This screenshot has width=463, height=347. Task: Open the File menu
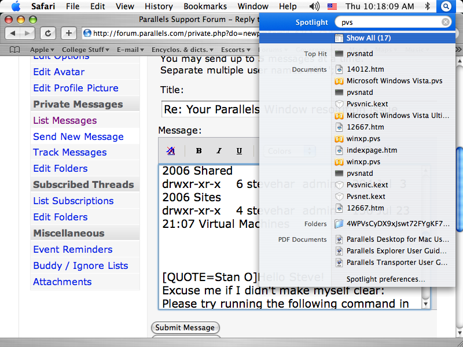point(73,6)
